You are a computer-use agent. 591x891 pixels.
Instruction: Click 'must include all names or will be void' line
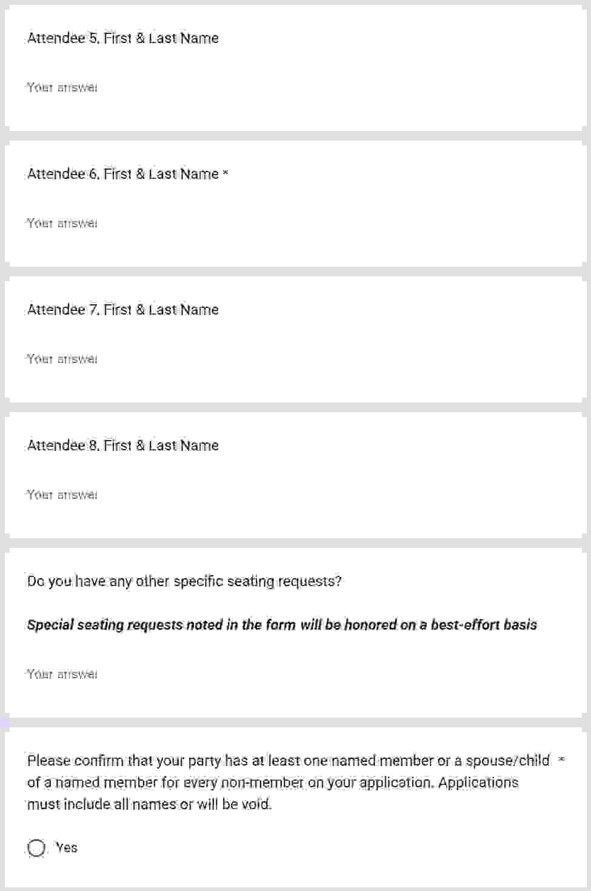click(149, 804)
